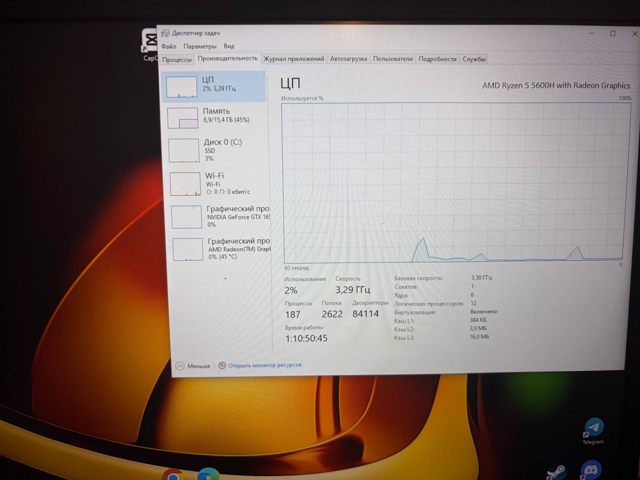Click the 2622 threads count
640x480 pixels.
click(x=332, y=314)
